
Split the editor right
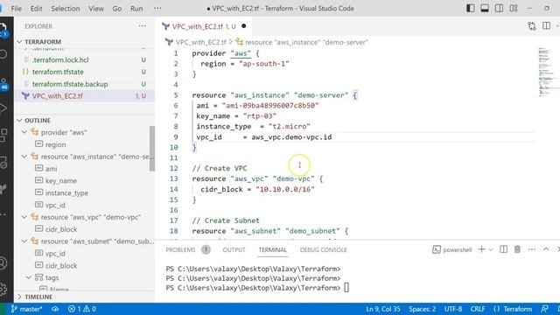tap(546, 25)
